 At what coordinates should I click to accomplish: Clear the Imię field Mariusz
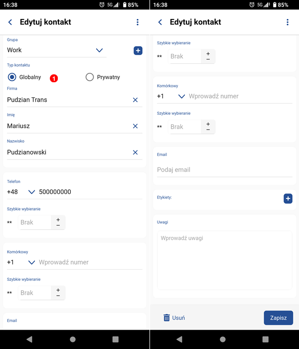135,126
